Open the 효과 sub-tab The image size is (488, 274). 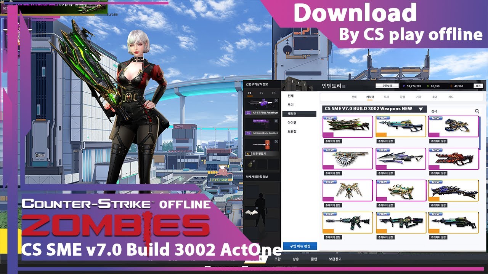coord(435,97)
